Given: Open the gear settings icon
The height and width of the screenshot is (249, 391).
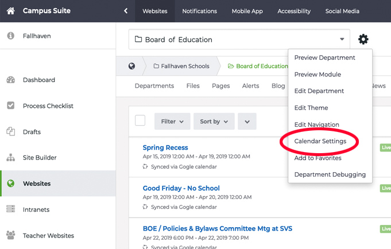Looking at the screenshot, I should (363, 39).
